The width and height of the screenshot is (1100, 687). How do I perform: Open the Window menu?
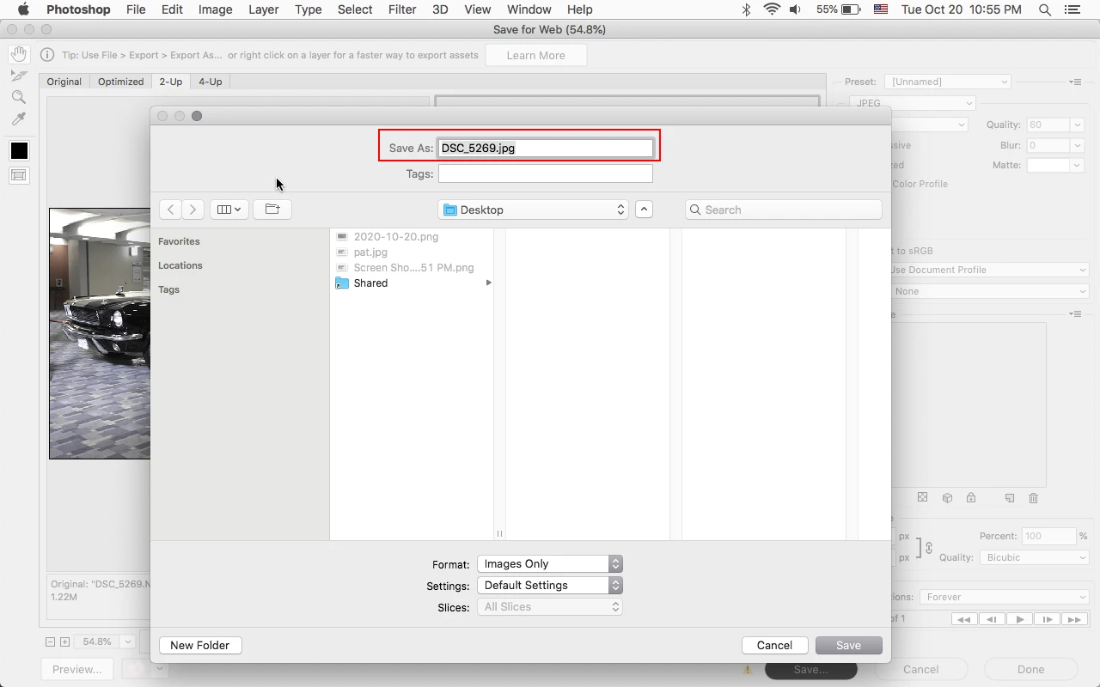click(529, 9)
